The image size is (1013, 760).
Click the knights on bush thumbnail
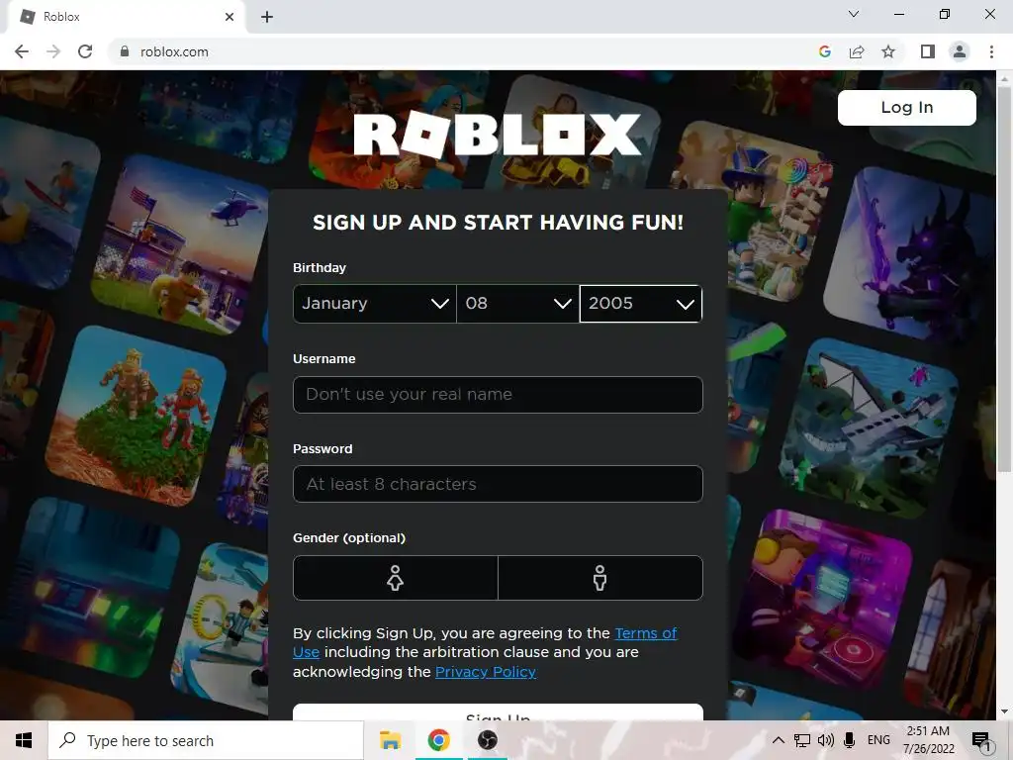tap(137, 416)
